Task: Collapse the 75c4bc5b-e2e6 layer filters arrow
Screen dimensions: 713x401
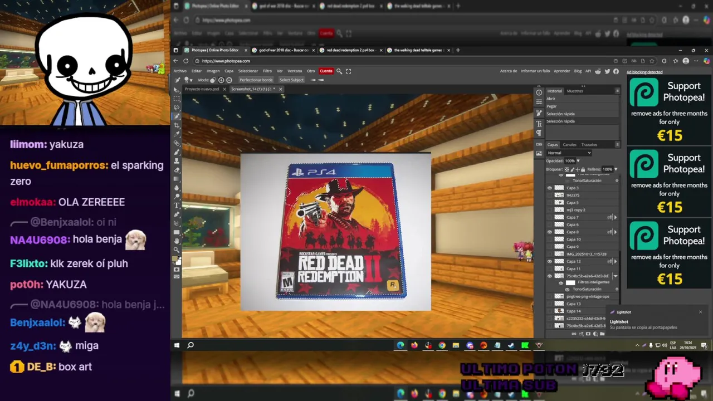Action: (616, 276)
